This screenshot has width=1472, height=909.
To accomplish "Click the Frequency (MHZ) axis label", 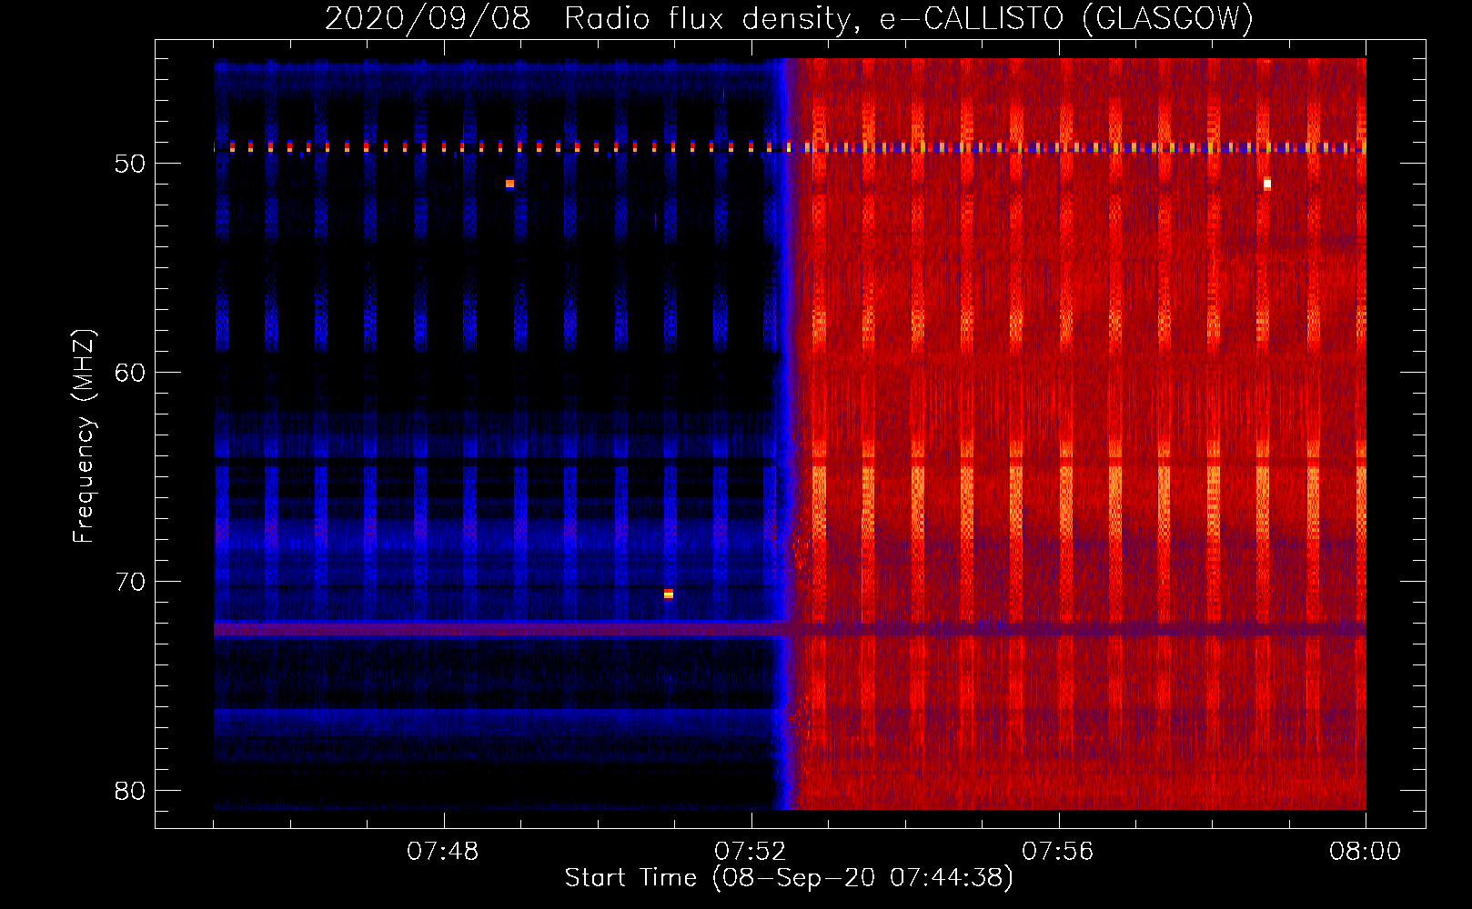I will (83, 436).
